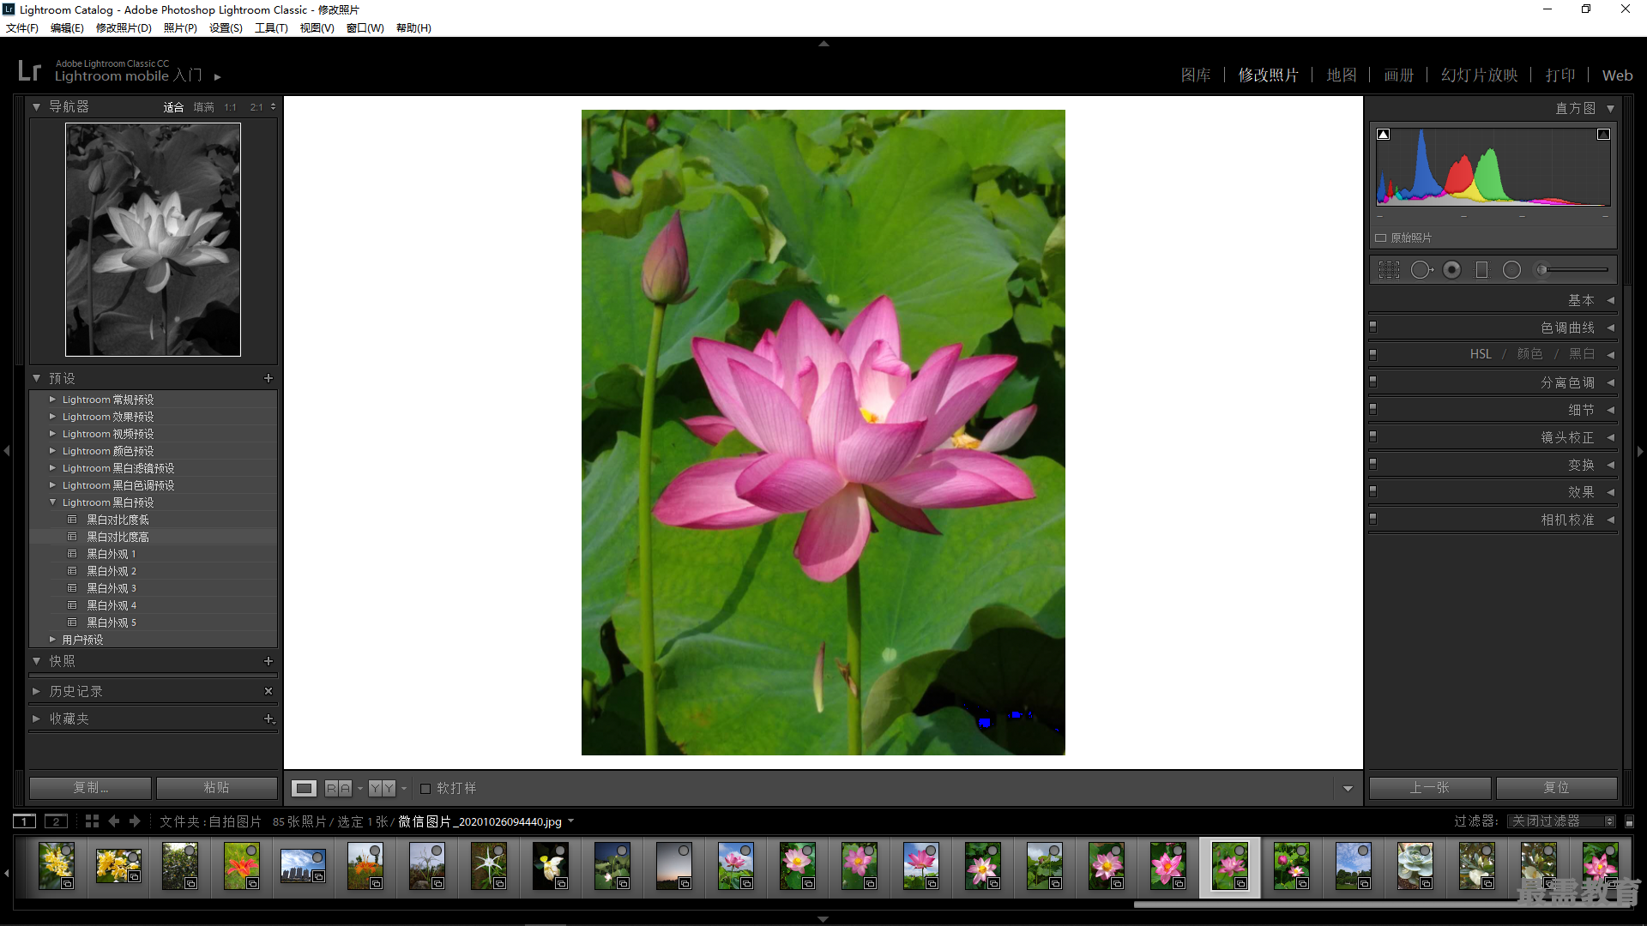Set navigator zoom to 1:1

230,107
